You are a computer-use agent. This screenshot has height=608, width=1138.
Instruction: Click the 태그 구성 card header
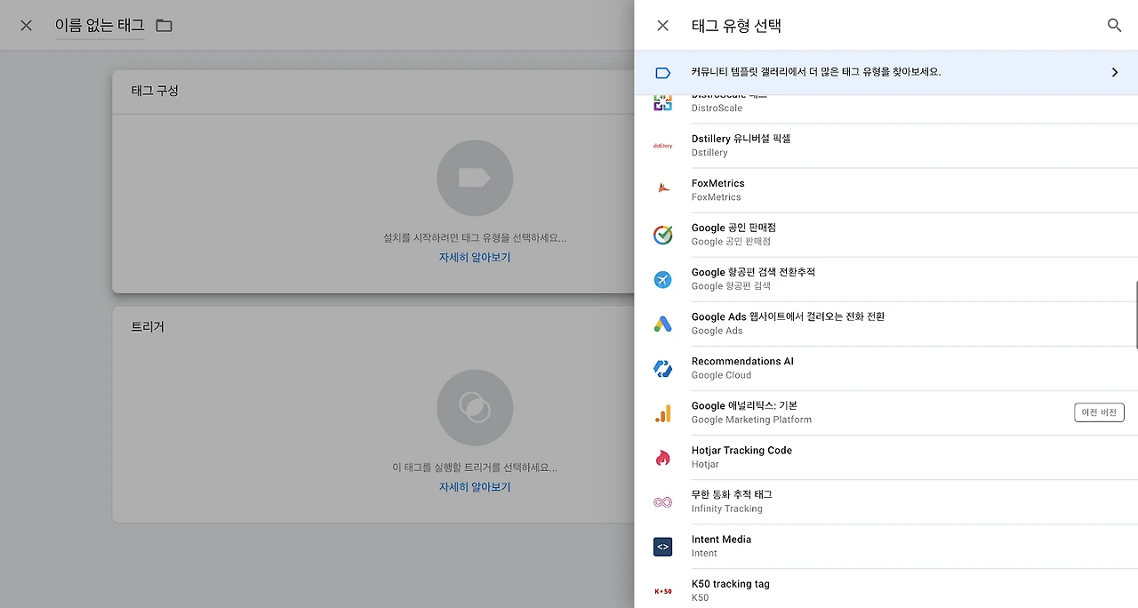(x=155, y=91)
